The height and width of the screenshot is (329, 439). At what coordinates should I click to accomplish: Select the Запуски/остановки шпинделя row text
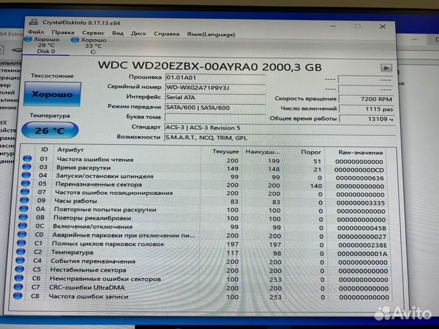point(104,176)
